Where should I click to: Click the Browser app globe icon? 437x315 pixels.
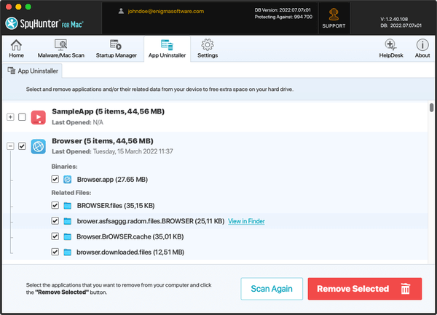[39, 146]
